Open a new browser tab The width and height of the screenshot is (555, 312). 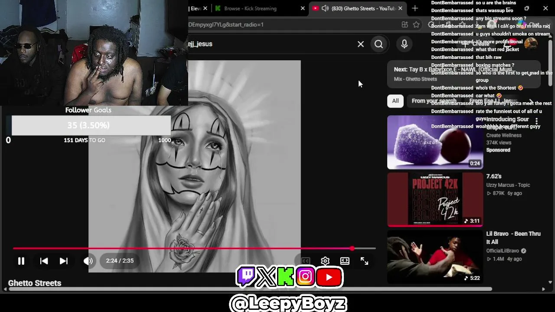pos(415,8)
